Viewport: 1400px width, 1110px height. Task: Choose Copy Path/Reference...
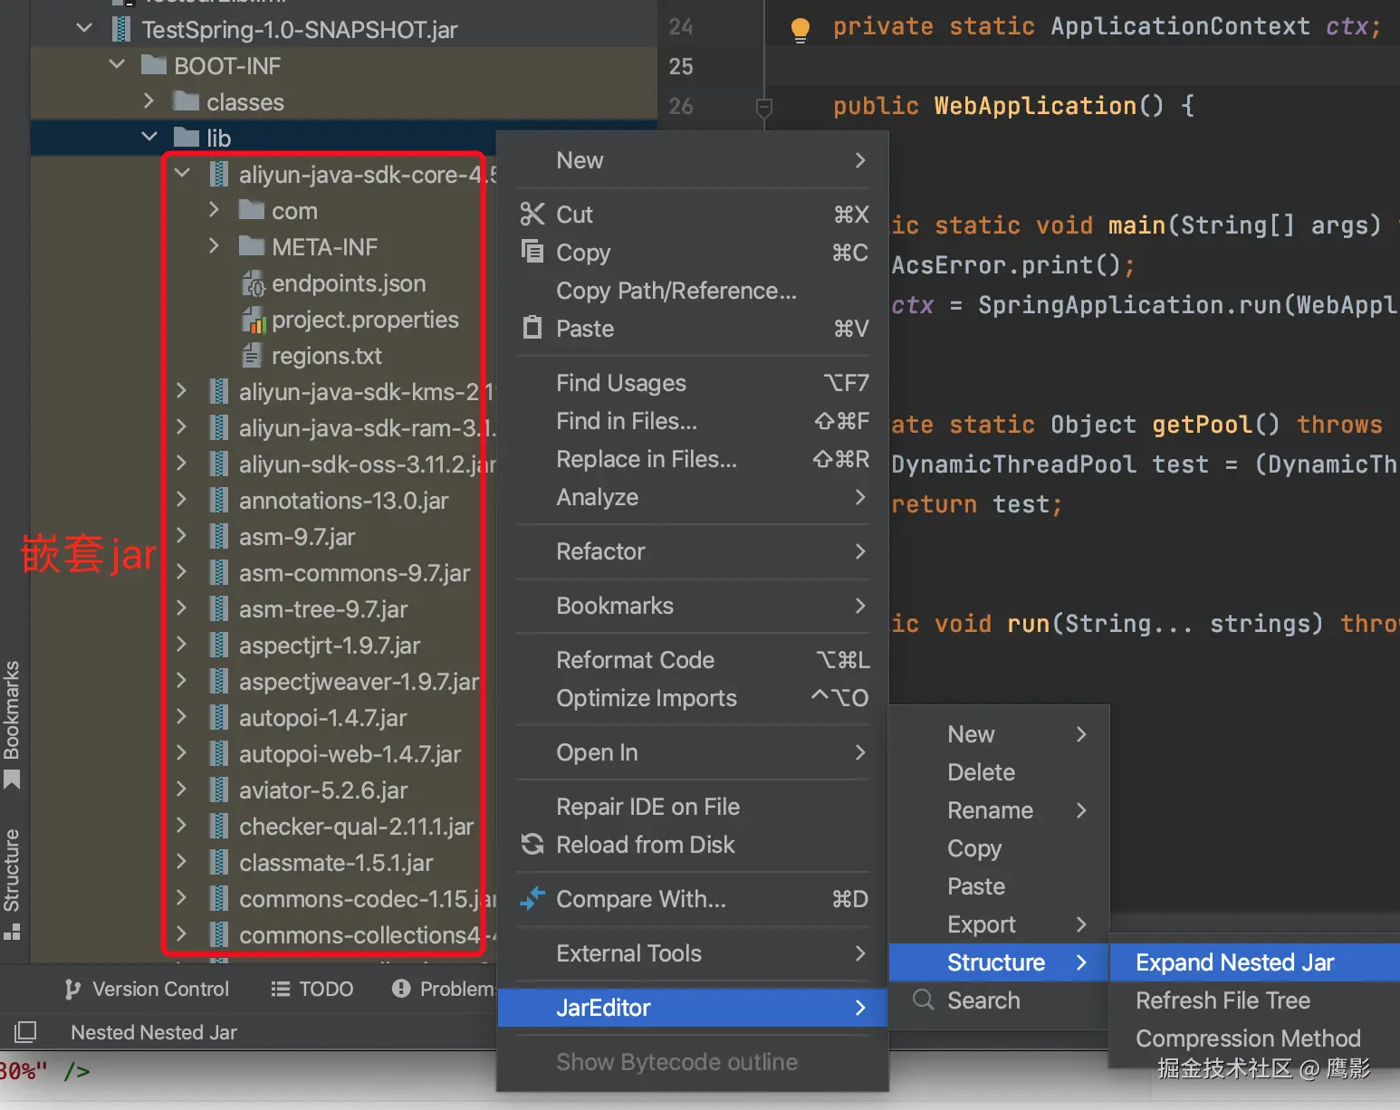[x=693, y=291]
